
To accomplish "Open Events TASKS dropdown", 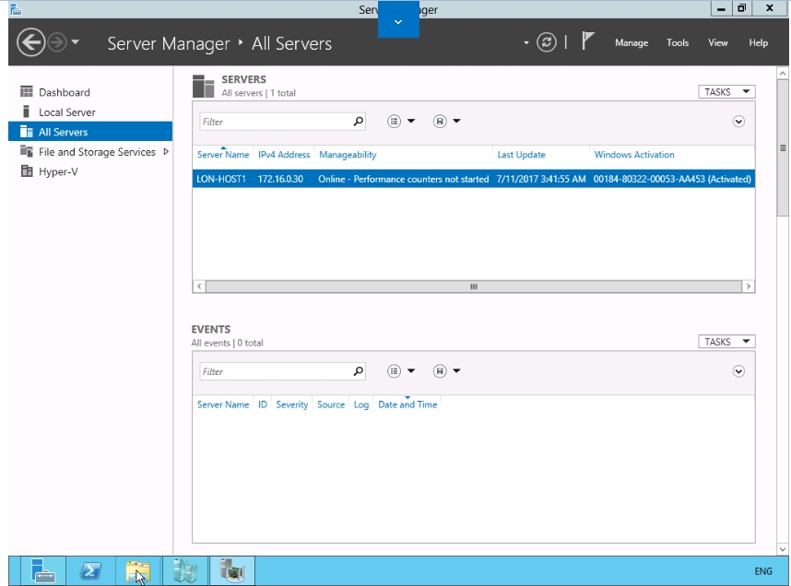I will pos(726,342).
